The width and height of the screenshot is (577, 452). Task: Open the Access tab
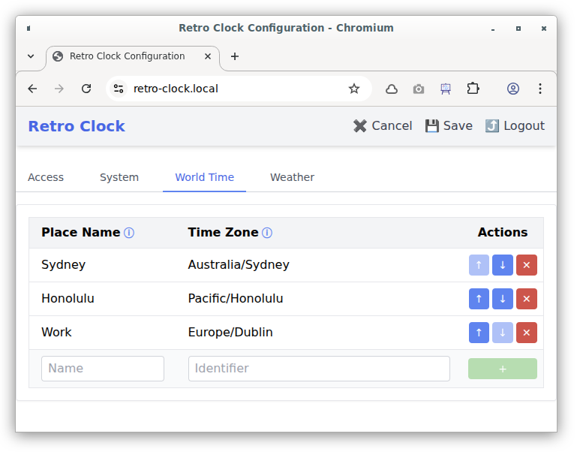[46, 177]
